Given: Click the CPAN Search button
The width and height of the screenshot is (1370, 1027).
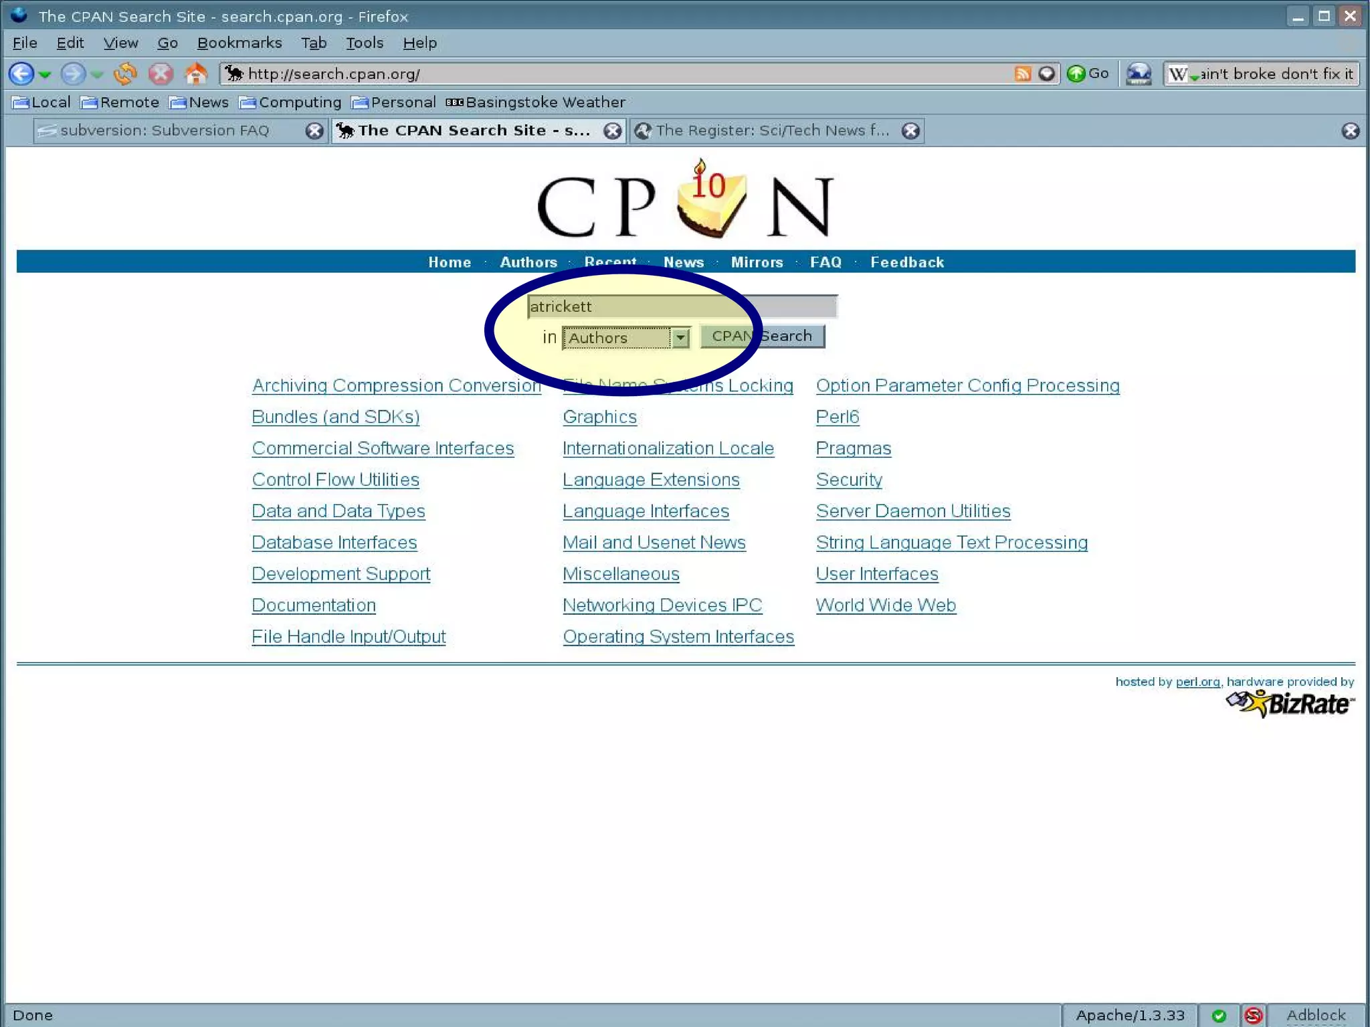Looking at the screenshot, I should point(762,336).
